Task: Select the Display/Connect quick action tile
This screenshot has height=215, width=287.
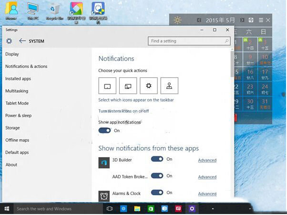Action: (x=128, y=86)
